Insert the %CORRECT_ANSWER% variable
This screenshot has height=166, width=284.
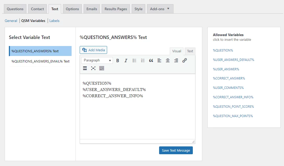click(x=229, y=78)
